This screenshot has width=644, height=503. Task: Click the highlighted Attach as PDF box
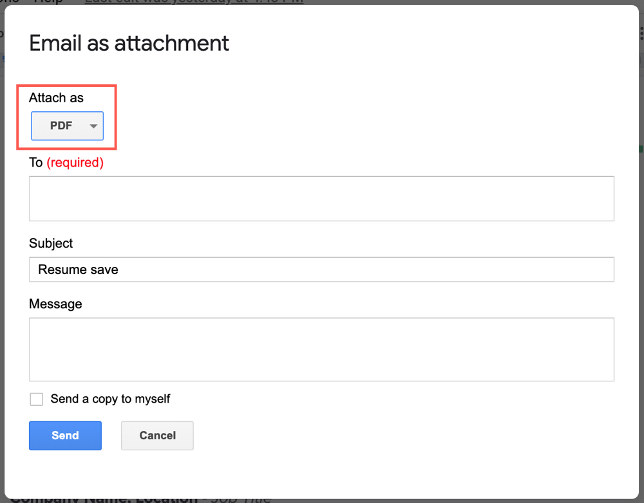(x=68, y=126)
